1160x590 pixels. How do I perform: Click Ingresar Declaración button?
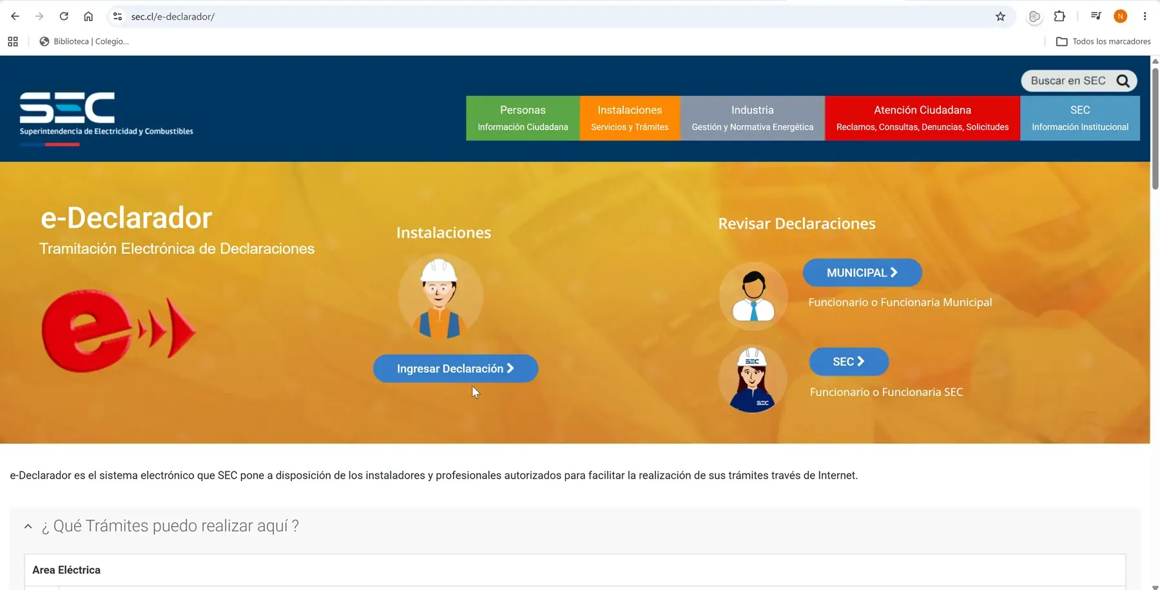pyautogui.click(x=456, y=368)
